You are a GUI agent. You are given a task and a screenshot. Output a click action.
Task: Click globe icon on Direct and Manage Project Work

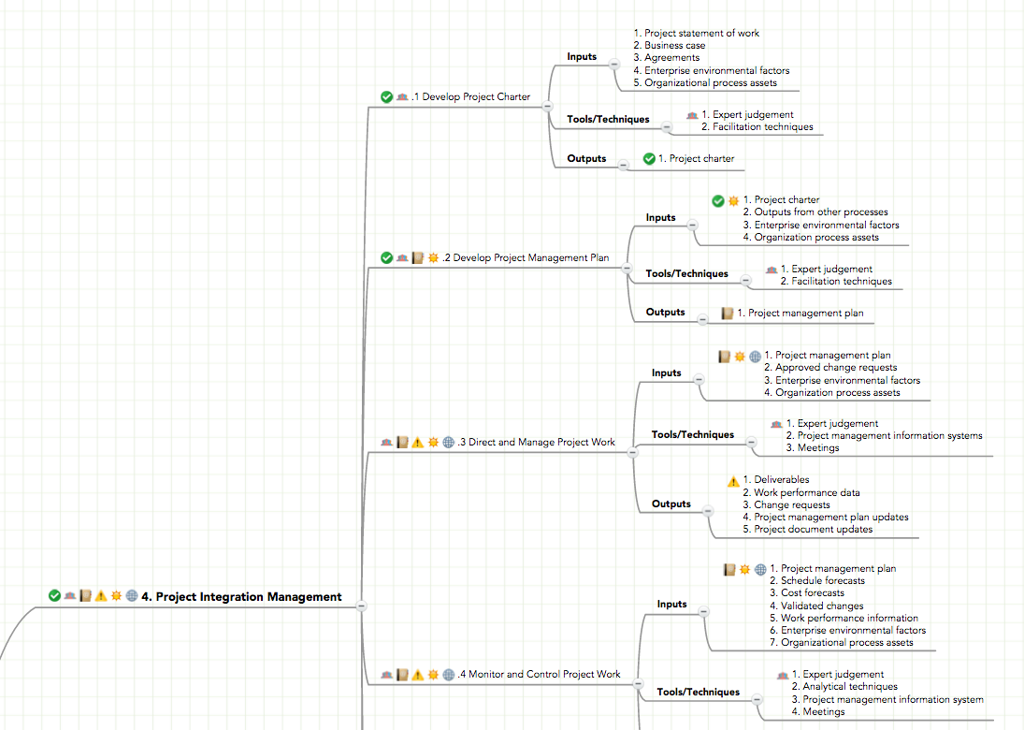click(449, 443)
